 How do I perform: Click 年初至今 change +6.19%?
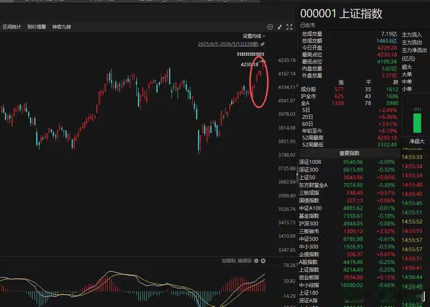387,131
